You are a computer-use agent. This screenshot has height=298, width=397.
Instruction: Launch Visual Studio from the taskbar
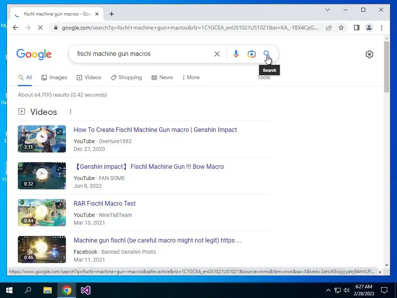click(x=86, y=290)
